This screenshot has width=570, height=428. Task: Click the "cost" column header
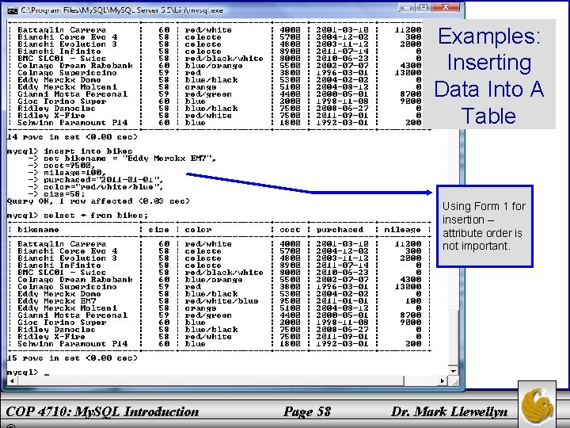coord(290,230)
